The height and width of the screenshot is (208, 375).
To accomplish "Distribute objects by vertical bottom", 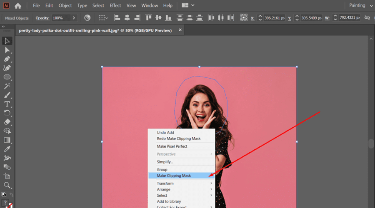I will pyautogui.click(x=200, y=17).
